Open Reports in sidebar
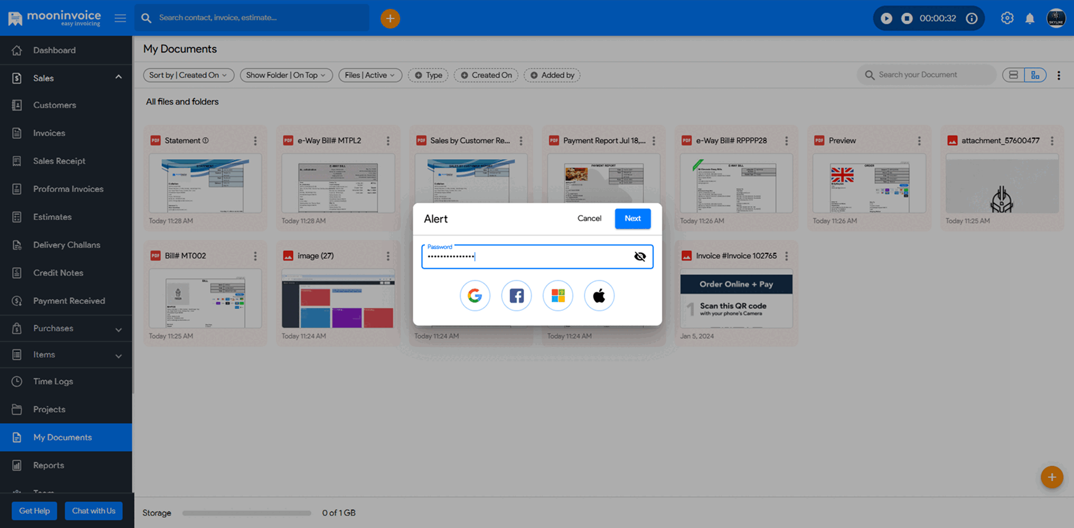This screenshot has height=528, width=1074. (x=66, y=465)
